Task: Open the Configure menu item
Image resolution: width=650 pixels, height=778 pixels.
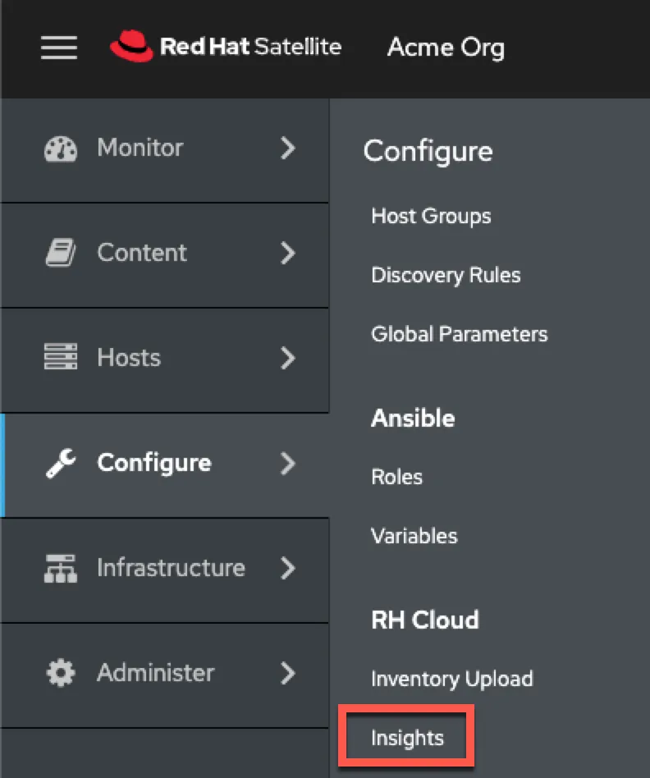Action: pos(154,463)
